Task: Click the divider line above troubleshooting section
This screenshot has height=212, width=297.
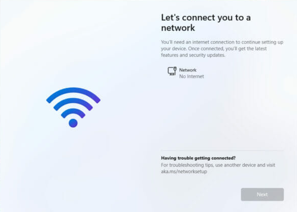Action: tap(222, 151)
